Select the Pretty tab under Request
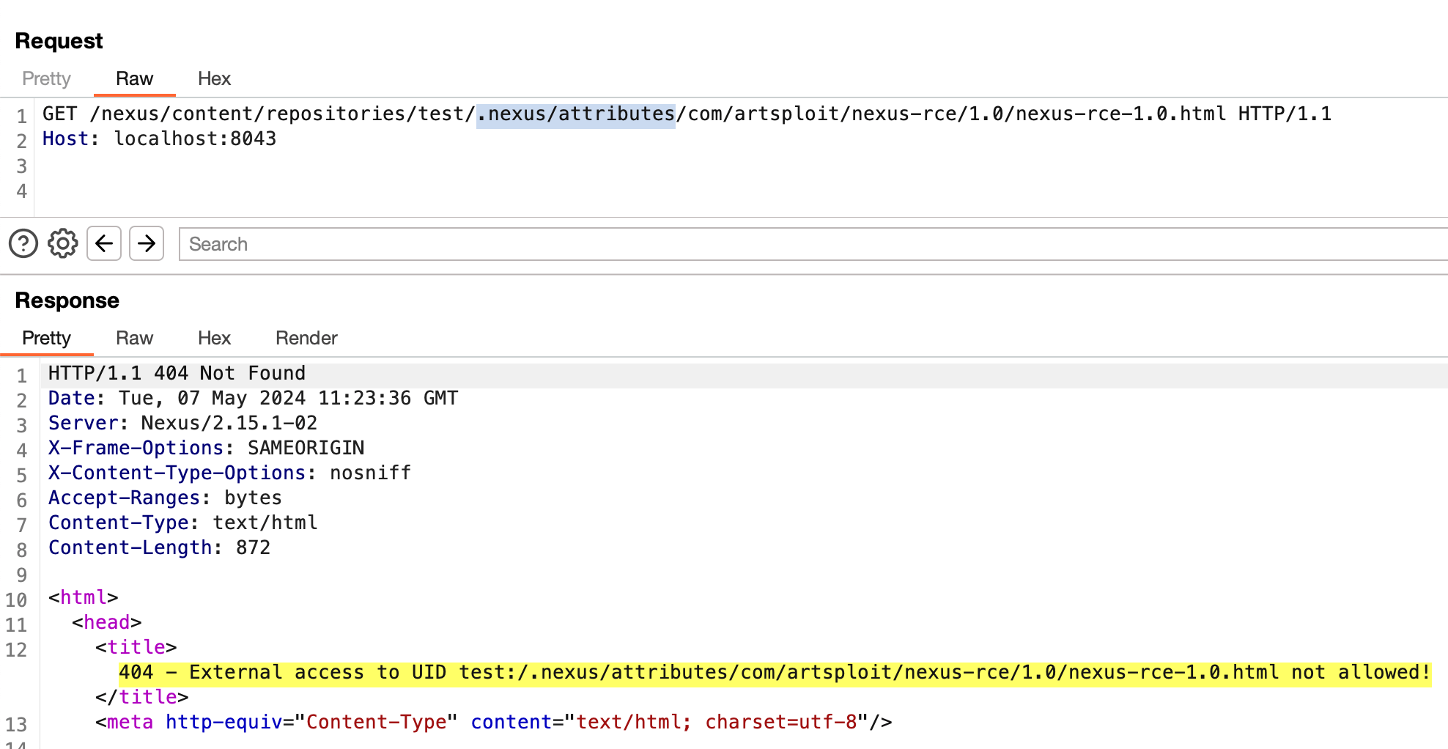 coord(46,78)
